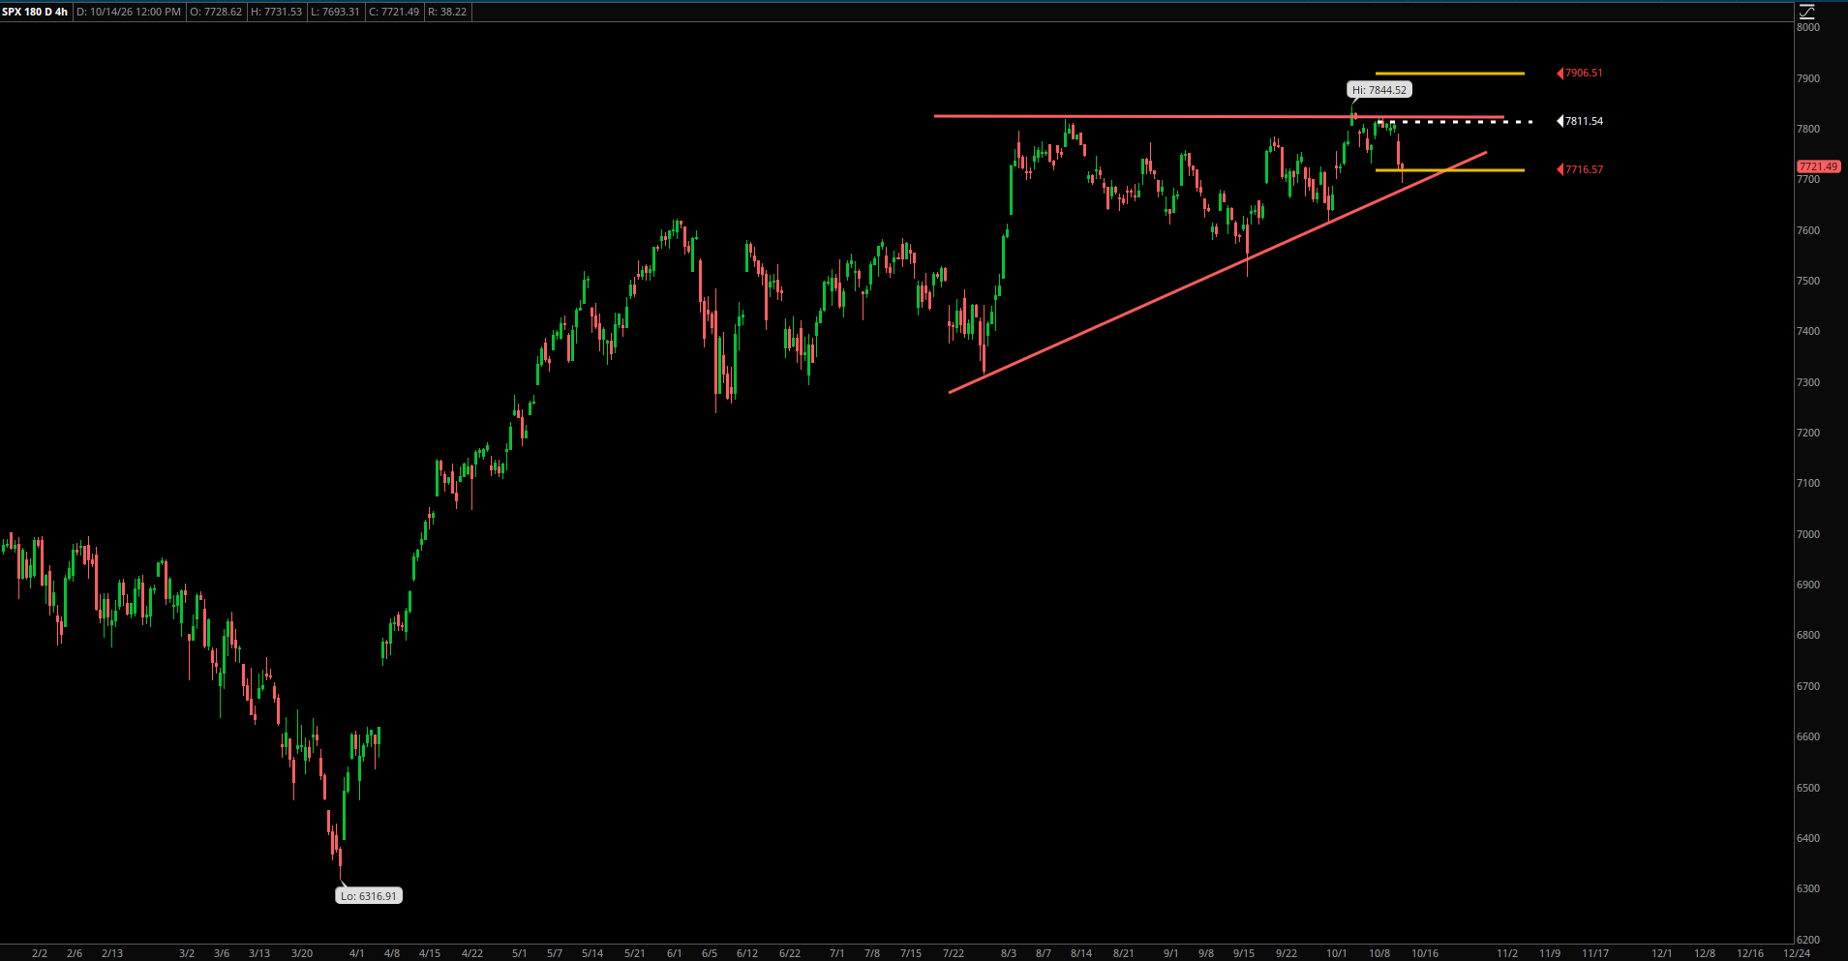The width and height of the screenshot is (1848, 961).
Task: Click the 8000 label on price axis
Action: [x=1808, y=27]
